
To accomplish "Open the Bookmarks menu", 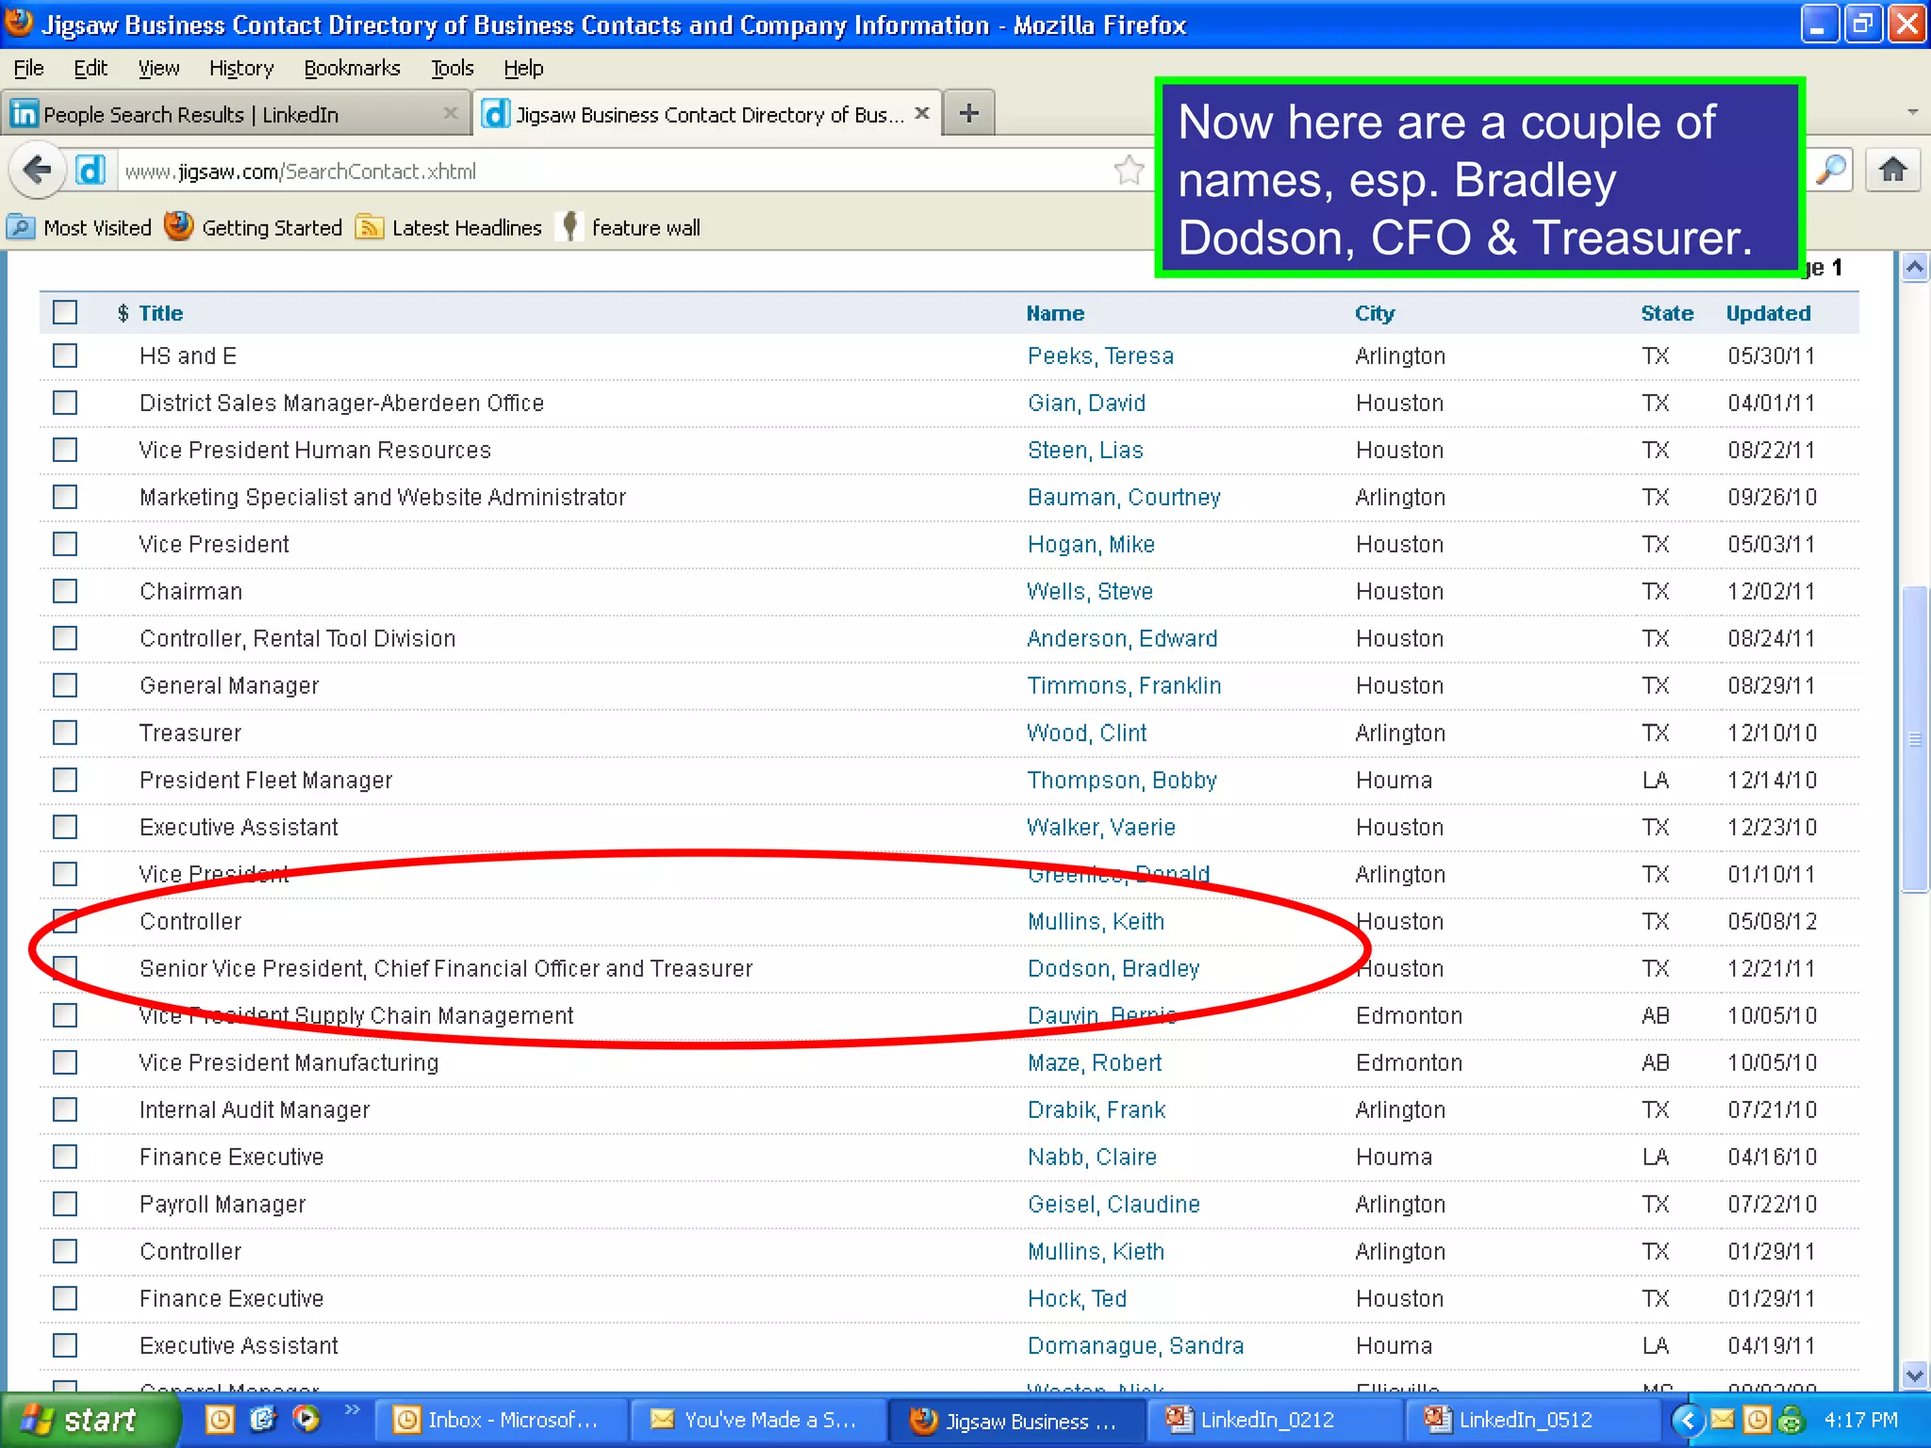I will pos(352,68).
